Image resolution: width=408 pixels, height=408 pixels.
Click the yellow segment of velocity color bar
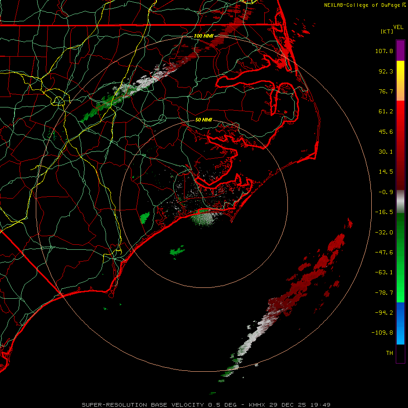(x=400, y=81)
